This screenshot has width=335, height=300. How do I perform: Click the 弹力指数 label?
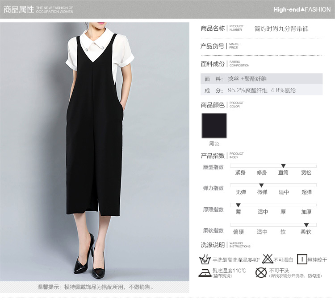213,188
